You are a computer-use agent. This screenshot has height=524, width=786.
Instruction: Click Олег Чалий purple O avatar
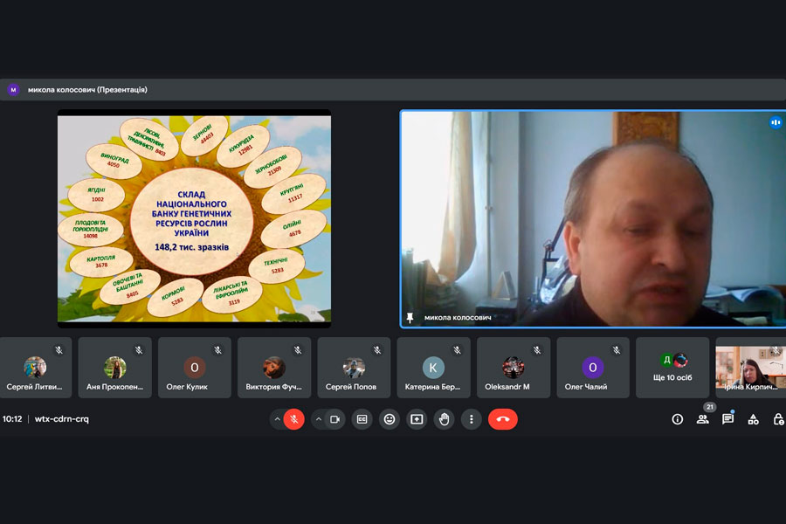[x=593, y=368]
